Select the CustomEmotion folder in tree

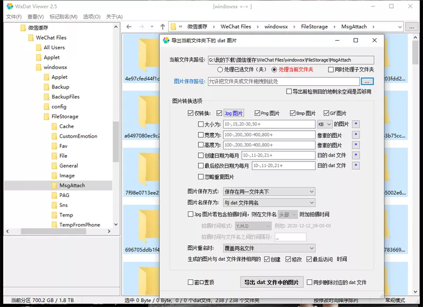[x=78, y=136]
